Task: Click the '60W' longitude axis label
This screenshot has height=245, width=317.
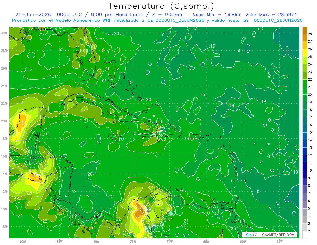Action: (x=243, y=242)
